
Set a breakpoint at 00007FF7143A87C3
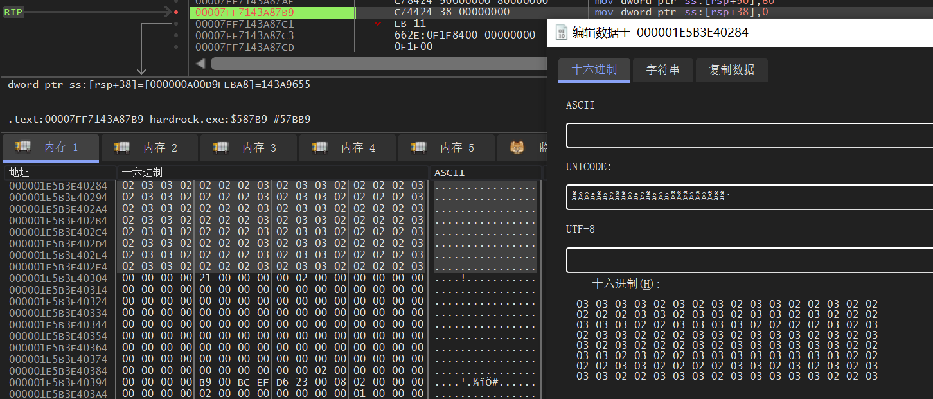176,35
